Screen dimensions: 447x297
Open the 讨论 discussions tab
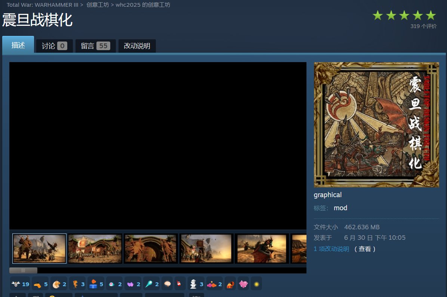click(54, 46)
